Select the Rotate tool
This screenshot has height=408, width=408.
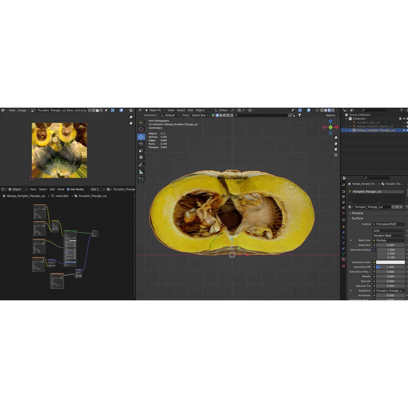click(141, 144)
